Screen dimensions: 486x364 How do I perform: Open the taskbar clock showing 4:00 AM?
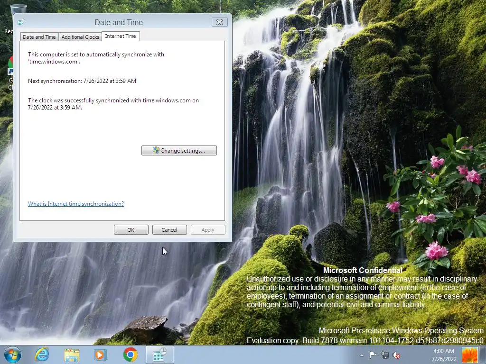(444, 355)
